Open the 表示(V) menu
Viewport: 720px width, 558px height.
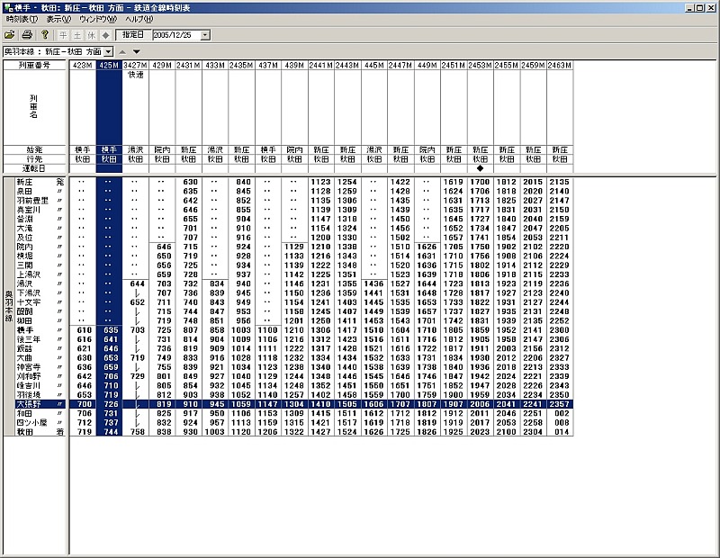click(60, 19)
